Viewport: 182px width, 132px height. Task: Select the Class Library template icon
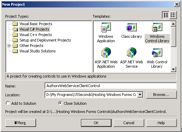[x=132, y=27]
